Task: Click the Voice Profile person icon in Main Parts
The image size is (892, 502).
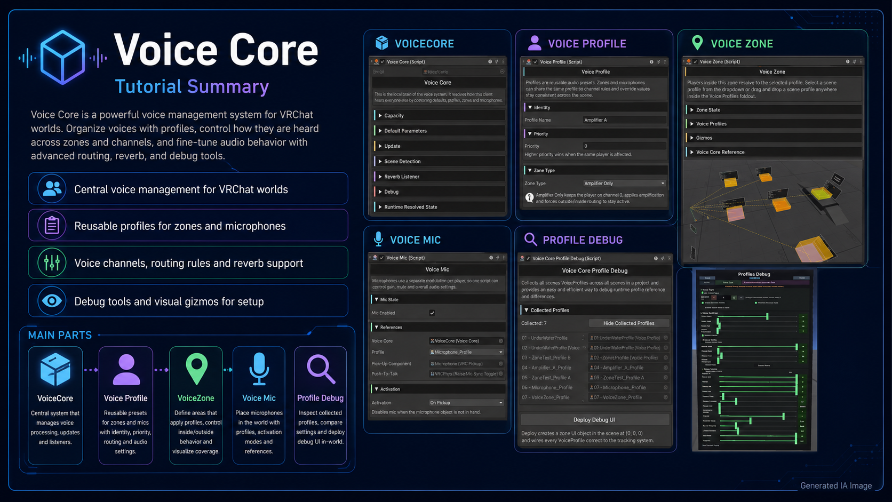Action: pos(126,370)
